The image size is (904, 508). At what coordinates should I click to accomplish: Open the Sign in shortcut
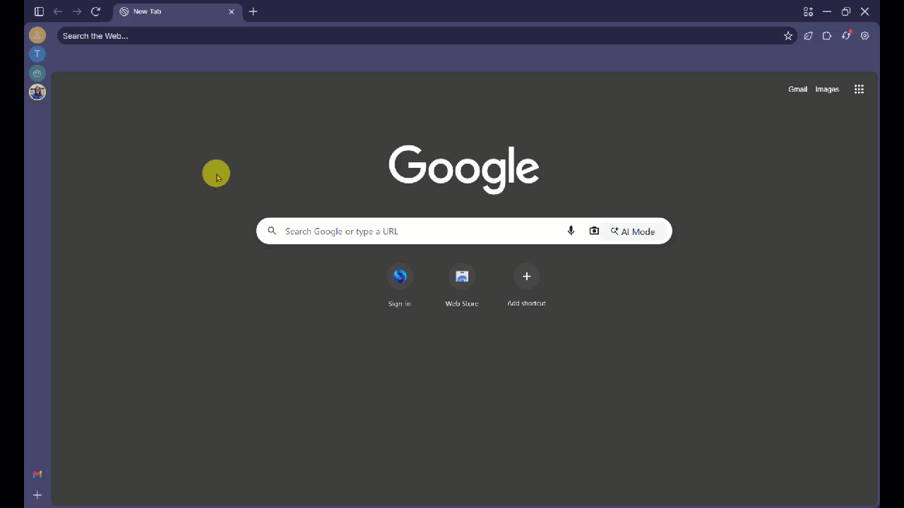click(x=400, y=285)
